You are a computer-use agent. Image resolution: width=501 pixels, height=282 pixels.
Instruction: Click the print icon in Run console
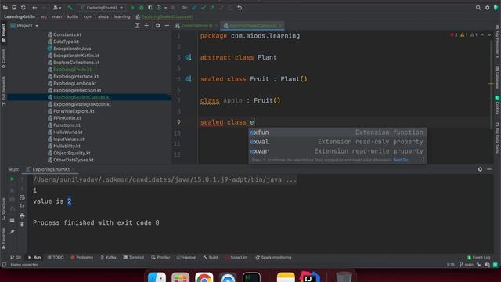pyautogui.click(x=23, y=216)
